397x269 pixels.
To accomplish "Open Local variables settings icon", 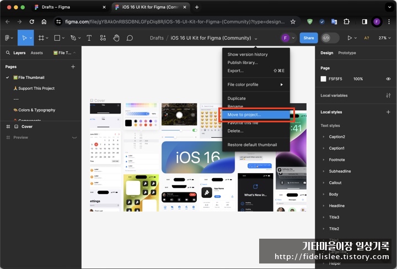I will pyautogui.click(x=388, y=95).
